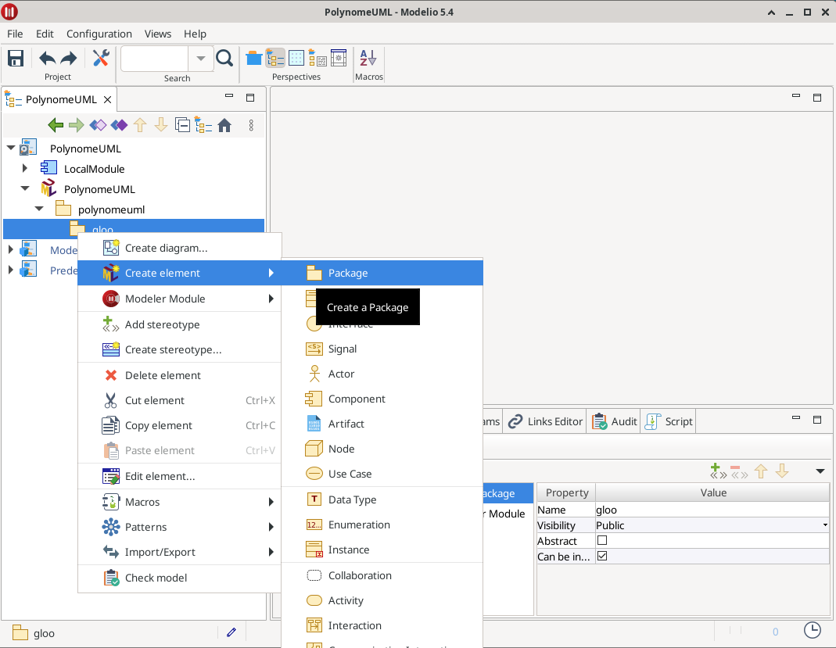Close the PolynomeUML browser tab
Viewport: 836px width, 648px height.
click(107, 99)
